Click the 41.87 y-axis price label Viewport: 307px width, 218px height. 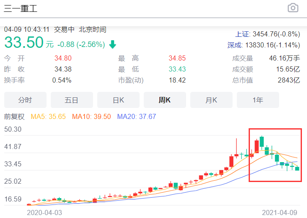(13, 146)
